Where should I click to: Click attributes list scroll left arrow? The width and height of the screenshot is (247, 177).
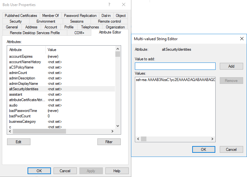(10, 131)
